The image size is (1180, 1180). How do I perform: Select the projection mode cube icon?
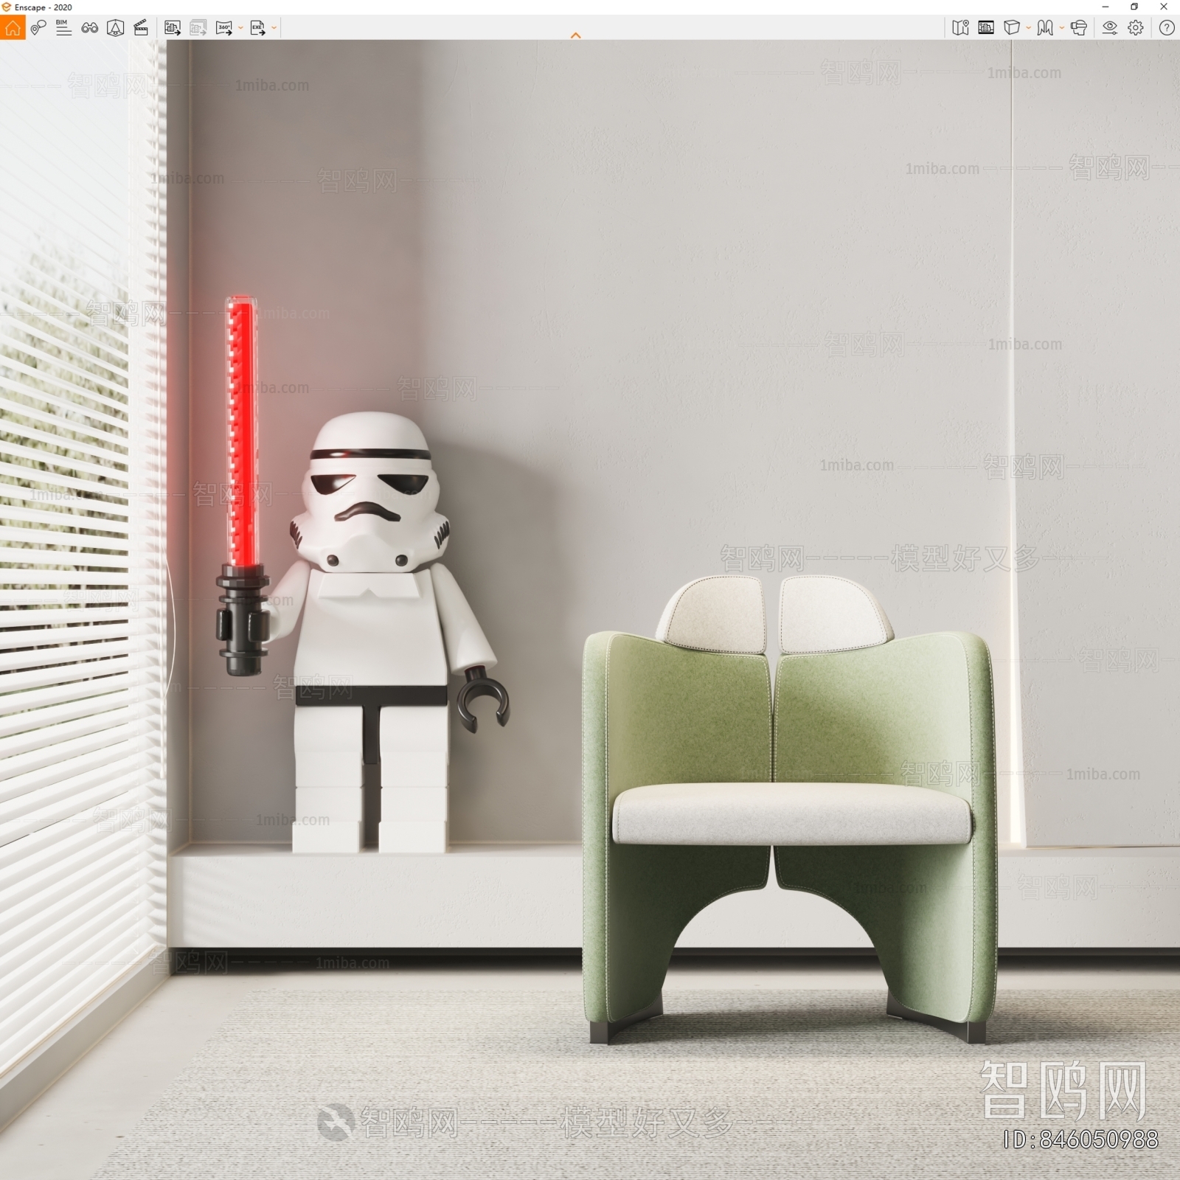coord(1012,28)
